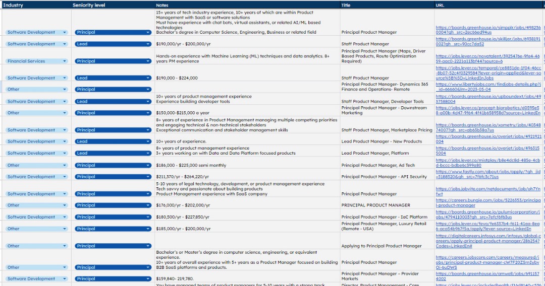The width and height of the screenshot is (545, 286).
Task: Select the "$211,370/yr - $264,220/yr" cell
Action: 247,174
